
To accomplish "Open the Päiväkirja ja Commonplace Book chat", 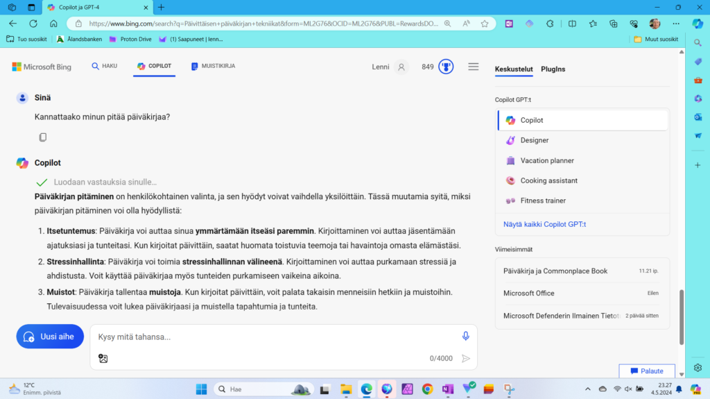I will [582, 271].
